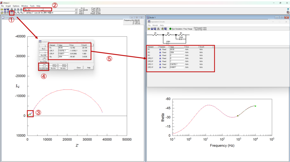290x162 pixels.
Task: Open a data file from main toolbar
Action: coord(2,9)
